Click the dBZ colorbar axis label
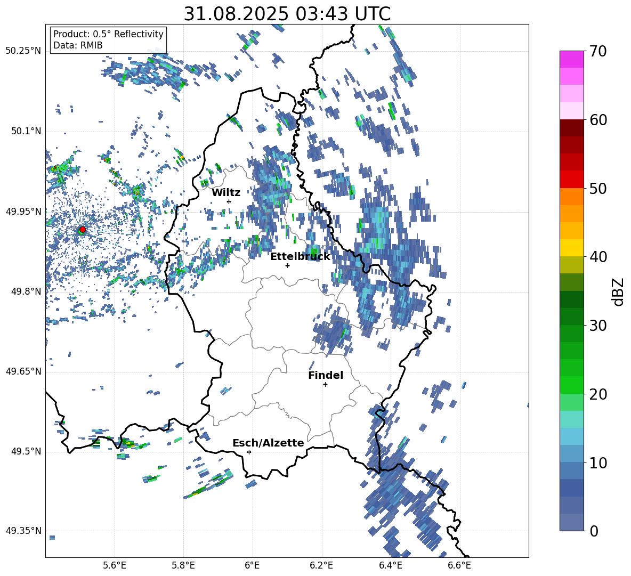The image size is (631, 576). [x=619, y=291]
